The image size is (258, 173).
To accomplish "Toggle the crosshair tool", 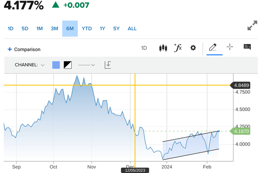I will tap(230, 47).
